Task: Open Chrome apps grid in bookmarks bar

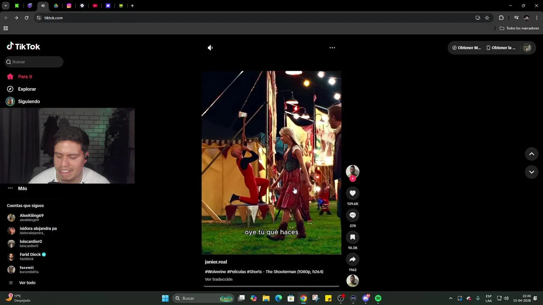Action: tap(6, 28)
